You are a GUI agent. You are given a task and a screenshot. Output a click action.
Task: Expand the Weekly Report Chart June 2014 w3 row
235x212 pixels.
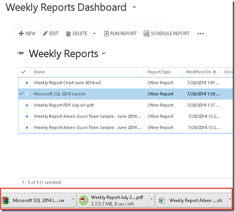(27, 83)
